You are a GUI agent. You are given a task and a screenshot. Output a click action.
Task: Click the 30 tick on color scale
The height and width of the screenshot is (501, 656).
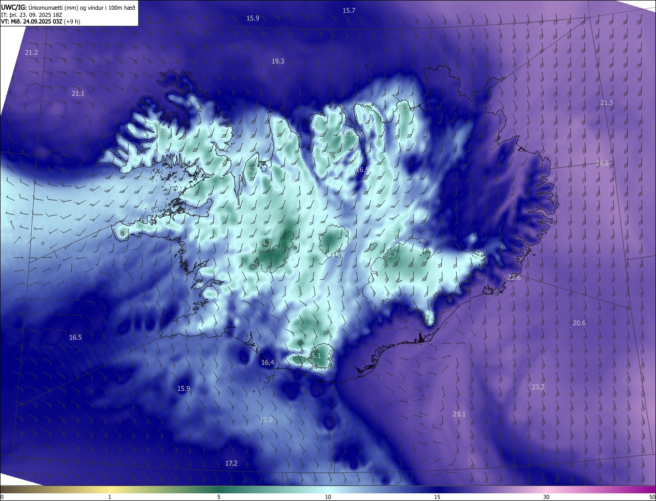[546, 497]
